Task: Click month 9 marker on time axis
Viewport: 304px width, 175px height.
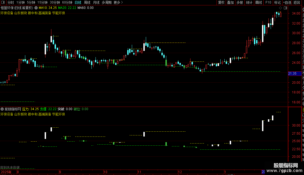Action: tap(60, 172)
